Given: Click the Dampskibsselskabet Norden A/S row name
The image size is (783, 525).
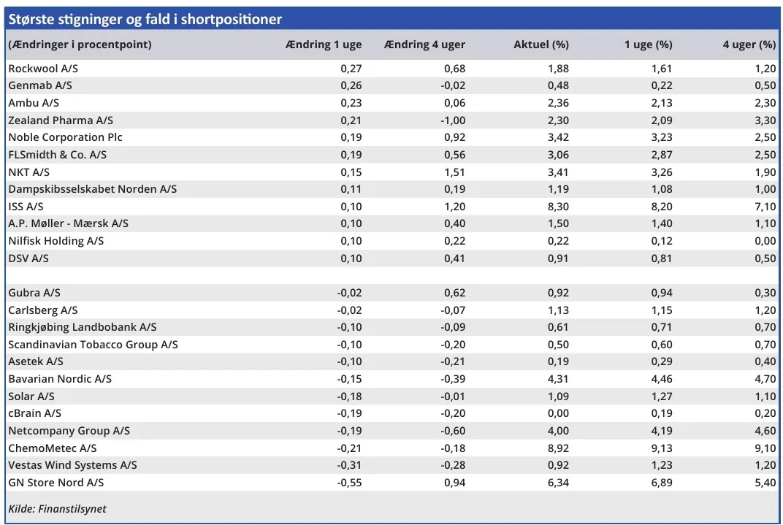Looking at the screenshot, I should [x=92, y=189].
